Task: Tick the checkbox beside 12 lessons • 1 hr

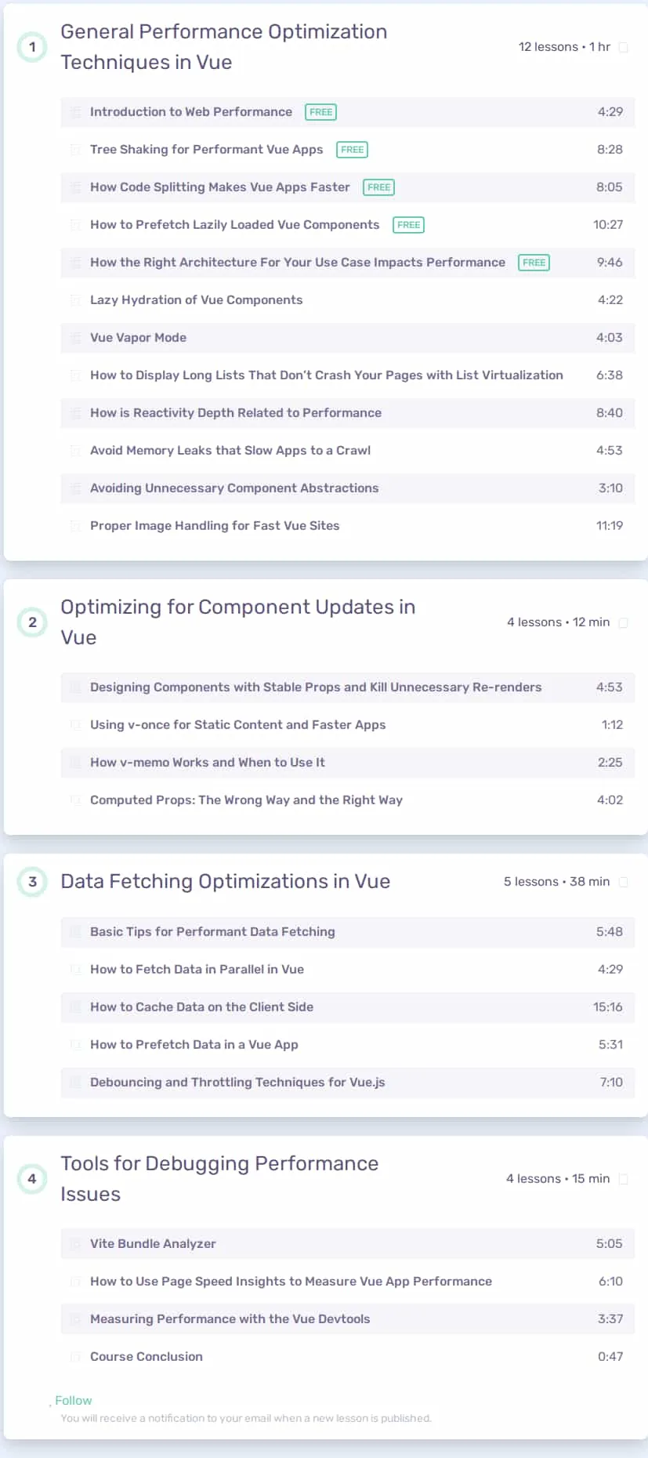Action: click(624, 48)
